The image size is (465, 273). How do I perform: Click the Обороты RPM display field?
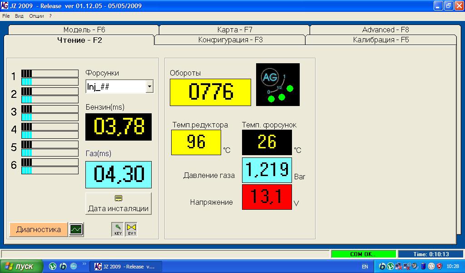pyautogui.click(x=210, y=92)
